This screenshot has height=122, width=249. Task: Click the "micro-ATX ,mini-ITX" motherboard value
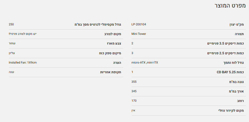145,62
